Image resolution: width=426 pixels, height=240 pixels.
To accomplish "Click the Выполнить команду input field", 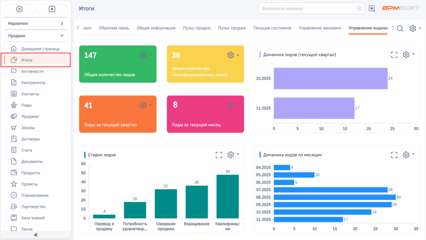I will point(306,8).
